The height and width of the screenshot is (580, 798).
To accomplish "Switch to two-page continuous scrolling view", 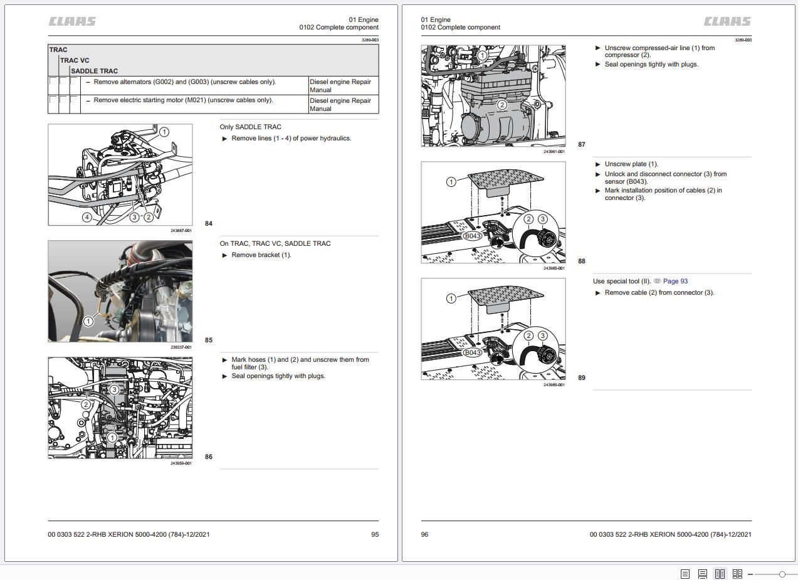I will point(737,574).
